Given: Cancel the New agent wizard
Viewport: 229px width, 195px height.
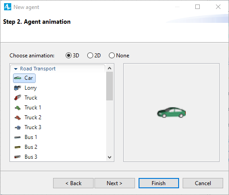Looking at the screenshot, I should pyautogui.click(x=203, y=183).
